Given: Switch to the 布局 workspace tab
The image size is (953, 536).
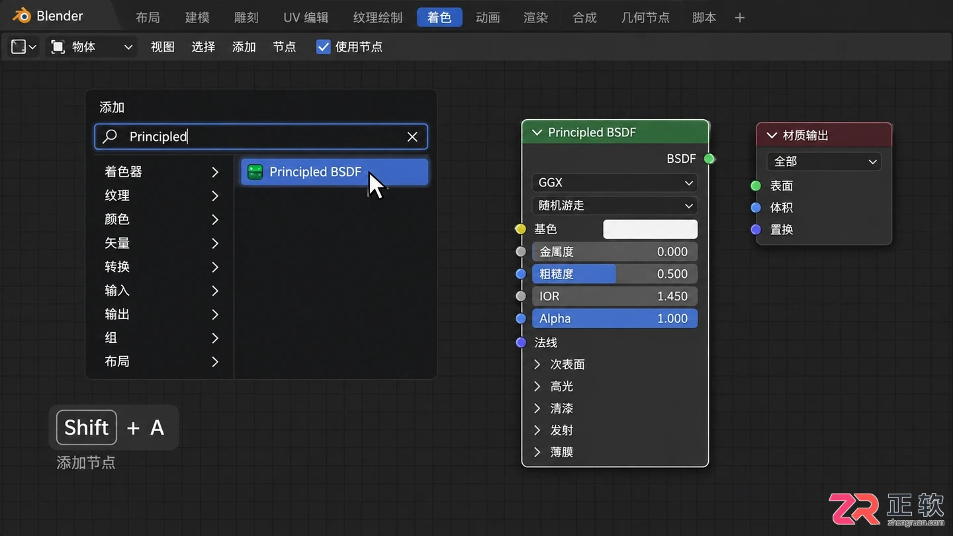Looking at the screenshot, I should click(x=148, y=18).
